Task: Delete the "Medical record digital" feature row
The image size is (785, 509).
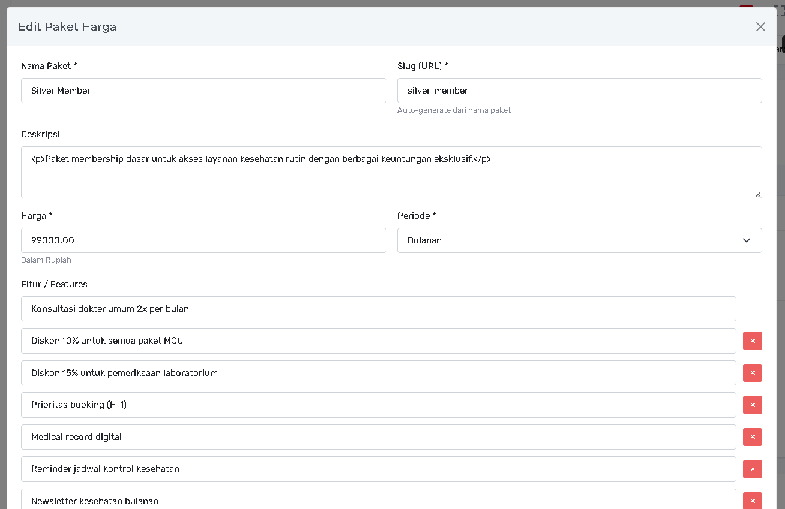Action: (x=752, y=437)
